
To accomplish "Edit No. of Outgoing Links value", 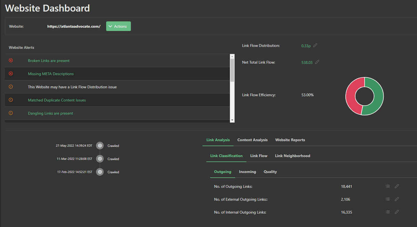I will [396, 186].
